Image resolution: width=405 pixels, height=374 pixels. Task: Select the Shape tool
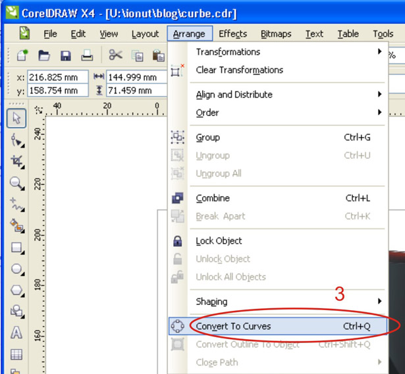(16, 140)
